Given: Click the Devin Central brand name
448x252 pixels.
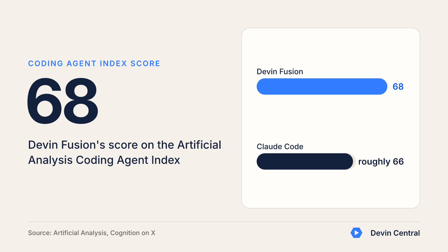Looking at the screenshot, I should click(395, 233).
